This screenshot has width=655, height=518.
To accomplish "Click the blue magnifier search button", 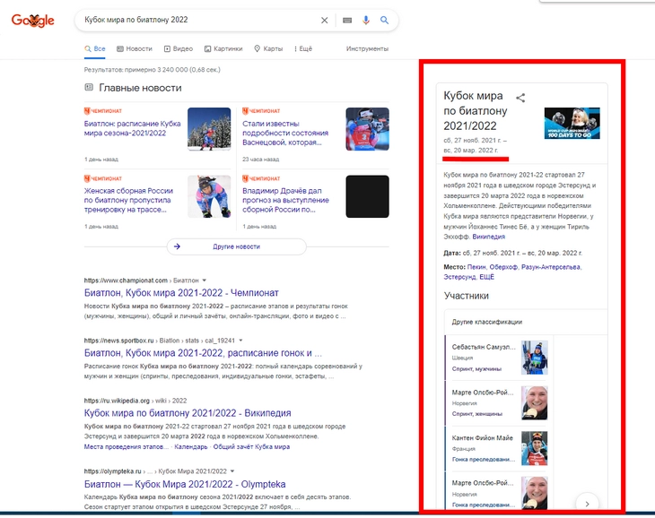I will pyautogui.click(x=384, y=20).
